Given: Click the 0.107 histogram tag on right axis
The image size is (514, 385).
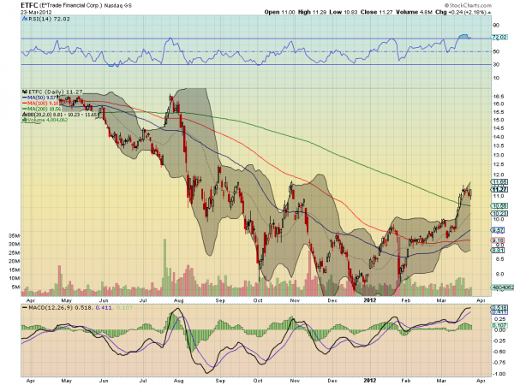Looking at the screenshot, I should 499,325.
